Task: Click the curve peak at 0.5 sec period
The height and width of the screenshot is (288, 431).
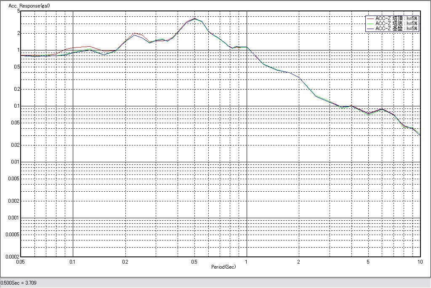Action: [x=194, y=18]
